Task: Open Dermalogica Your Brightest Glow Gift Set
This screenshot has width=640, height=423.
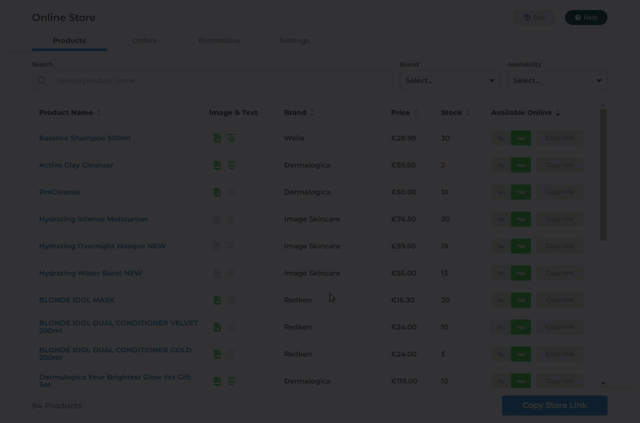Action: [x=114, y=380]
